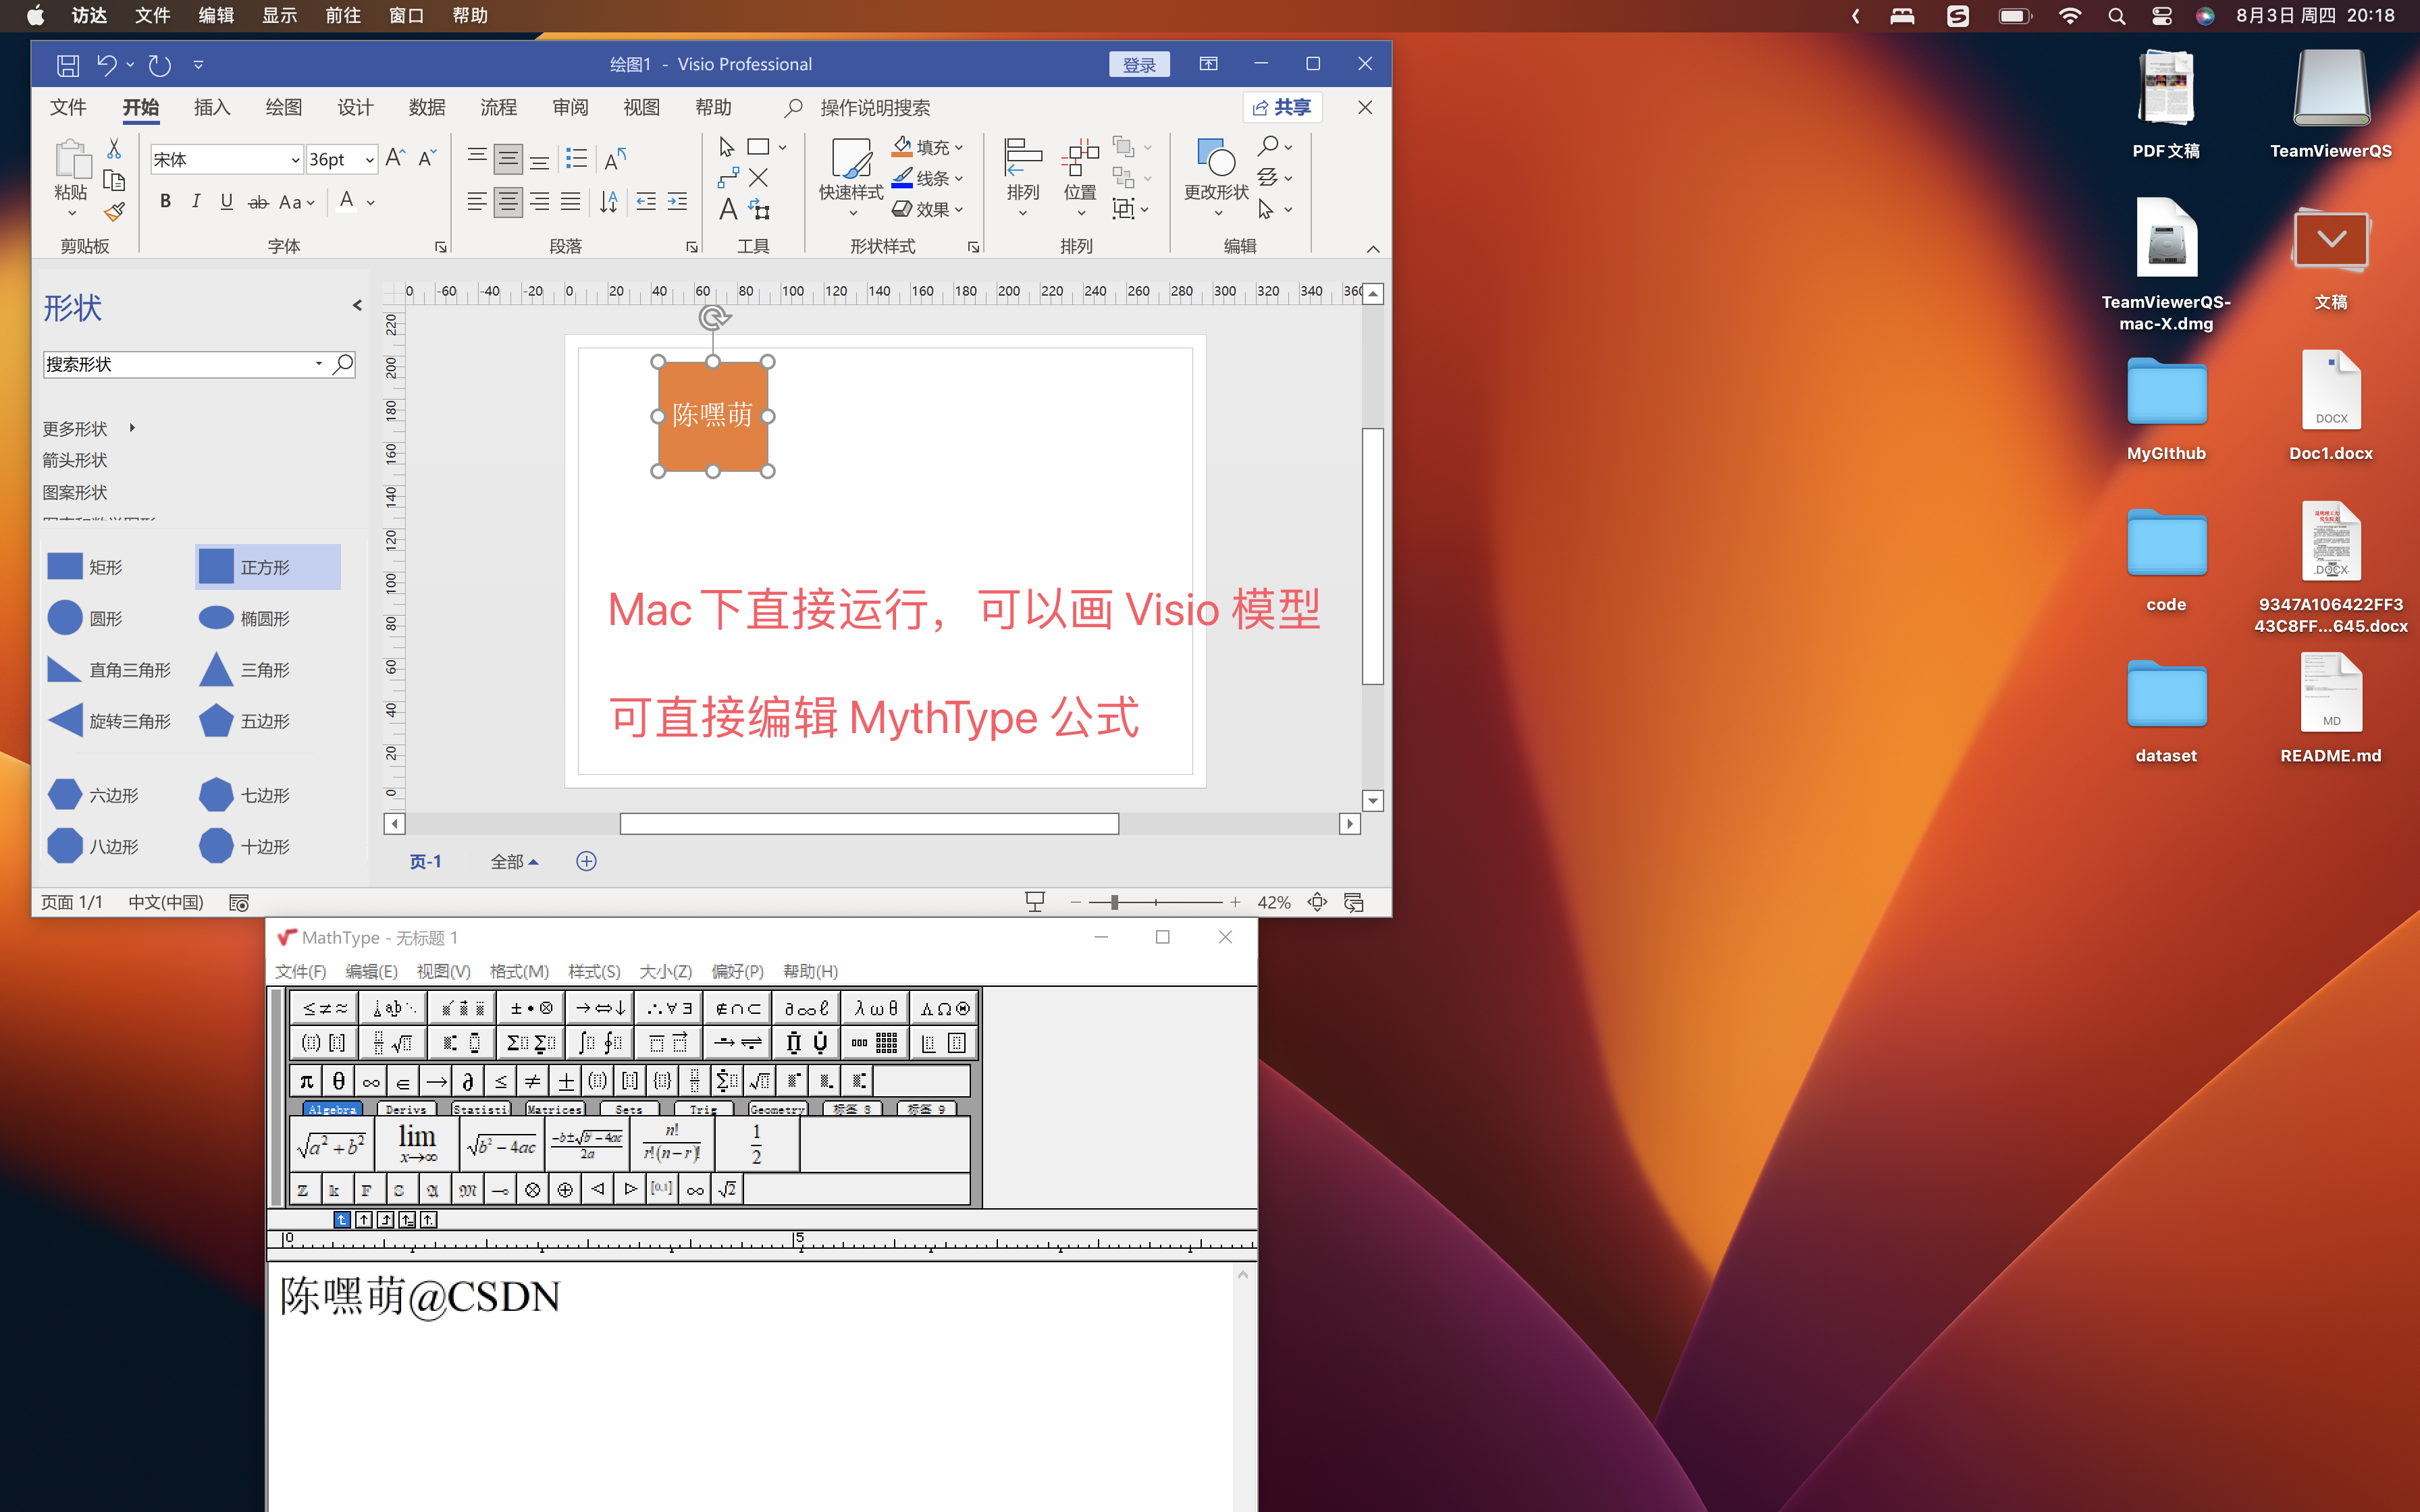Add a new page with plus icon
This screenshot has width=2420, height=1512.
pyautogui.click(x=587, y=861)
